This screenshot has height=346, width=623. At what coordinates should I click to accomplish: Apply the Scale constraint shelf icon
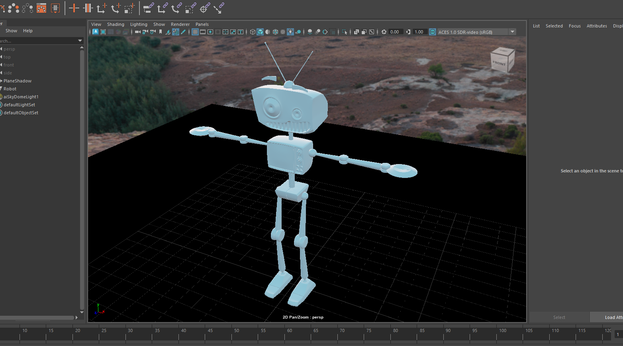coord(190,8)
